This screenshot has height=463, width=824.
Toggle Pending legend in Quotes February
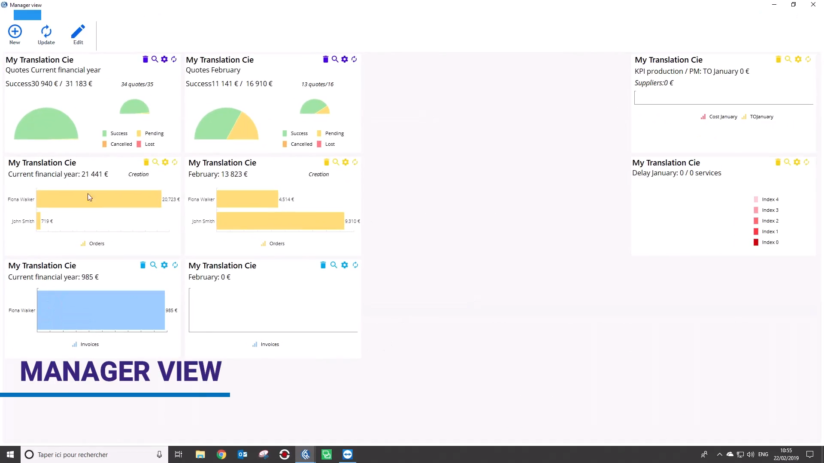click(x=334, y=133)
